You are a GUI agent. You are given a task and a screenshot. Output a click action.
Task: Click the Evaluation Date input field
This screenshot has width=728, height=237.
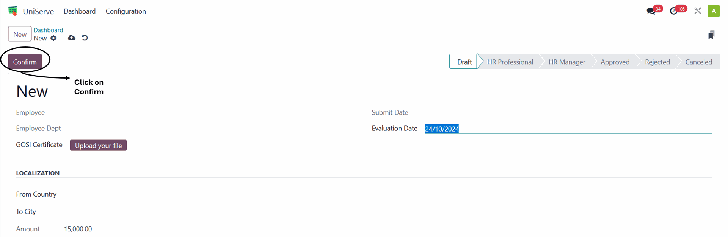[568, 129]
